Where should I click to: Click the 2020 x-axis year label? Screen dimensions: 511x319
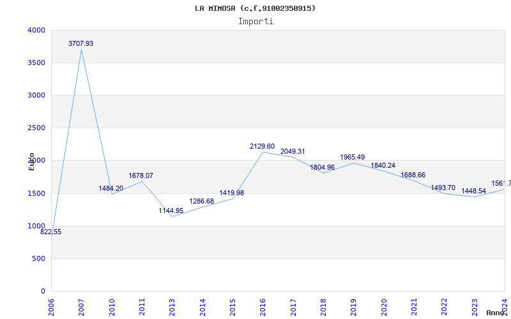coord(384,308)
